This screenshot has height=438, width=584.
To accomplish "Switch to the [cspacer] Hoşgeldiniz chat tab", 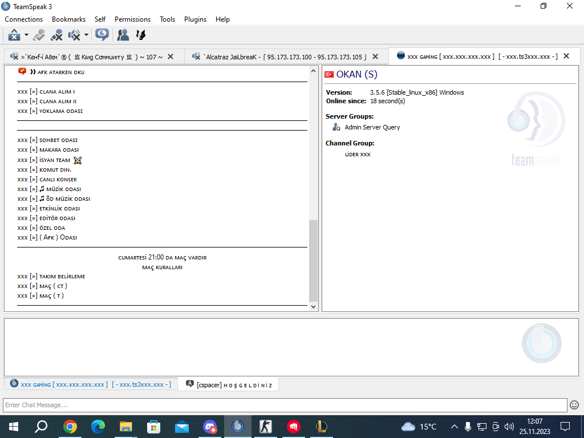I will tap(229, 385).
